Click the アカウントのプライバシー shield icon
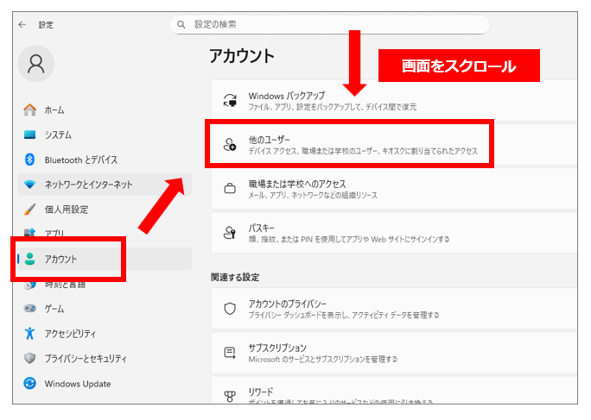This screenshot has width=591, height=420. 230,309
